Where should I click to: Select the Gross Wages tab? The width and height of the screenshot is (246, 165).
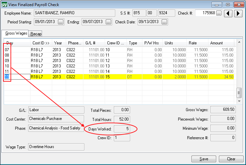click(x=15, y=34)
